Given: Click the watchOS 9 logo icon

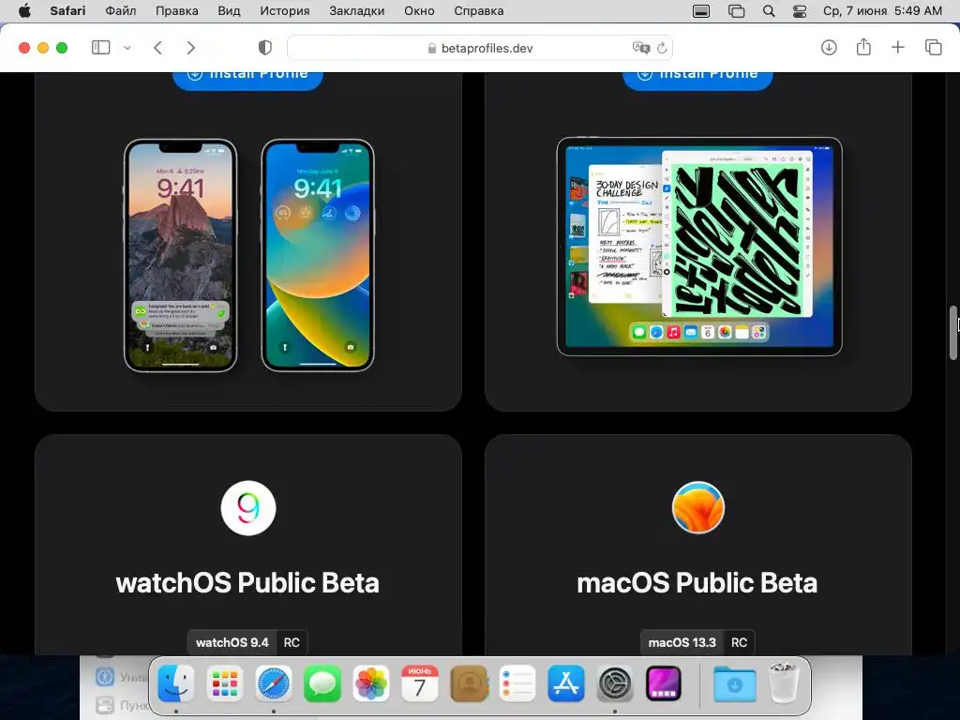Looking at the screenshot, I should (x=247, y=508).
